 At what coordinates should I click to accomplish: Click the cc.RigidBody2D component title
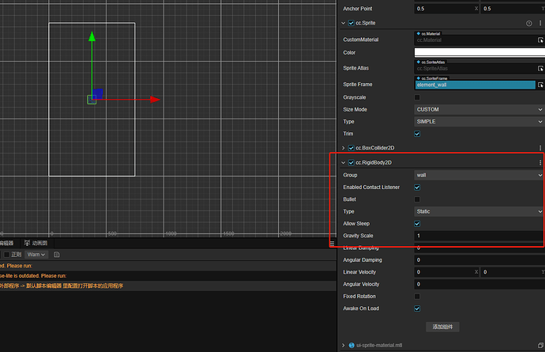click(x=374, y=163)
